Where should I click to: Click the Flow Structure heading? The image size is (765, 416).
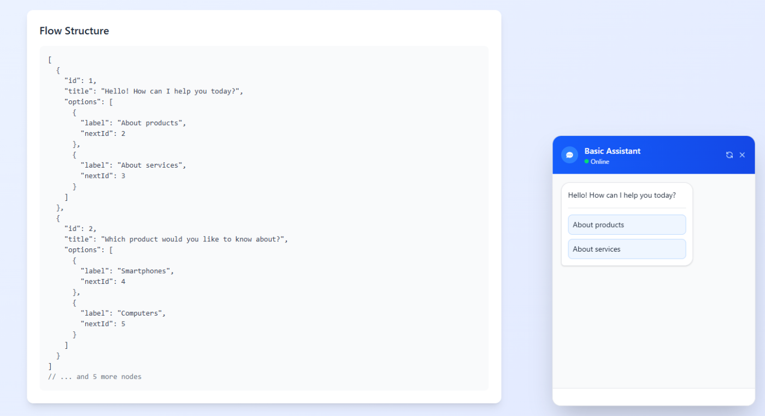click(74, 31)
